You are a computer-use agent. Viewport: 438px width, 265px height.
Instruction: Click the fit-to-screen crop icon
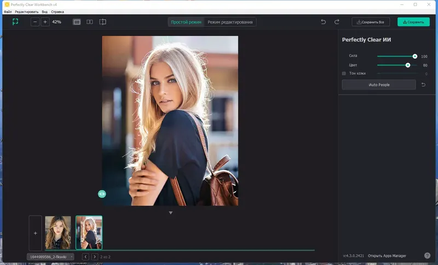coord(16,22)
